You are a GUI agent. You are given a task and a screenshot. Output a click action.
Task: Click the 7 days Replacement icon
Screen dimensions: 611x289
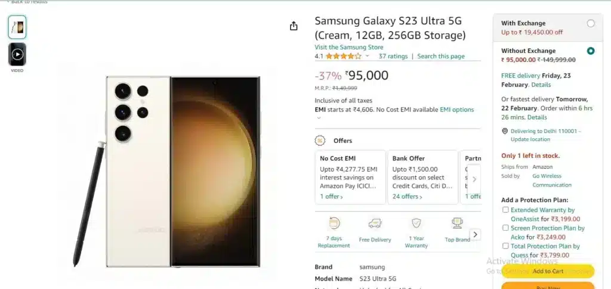tap(334, 223)
